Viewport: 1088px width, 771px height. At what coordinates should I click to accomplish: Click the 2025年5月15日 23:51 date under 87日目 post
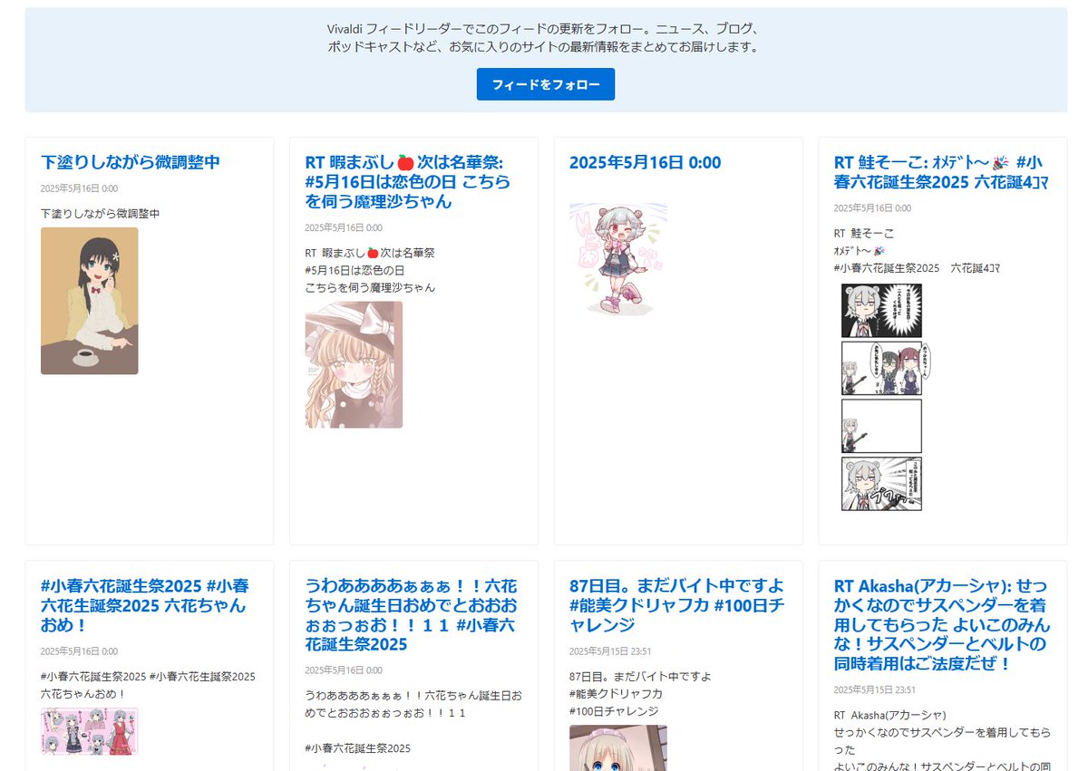[x=610, y=651]
